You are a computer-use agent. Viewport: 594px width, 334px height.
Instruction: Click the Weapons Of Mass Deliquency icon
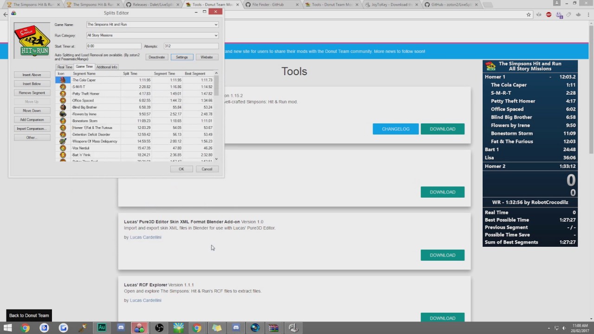tap(63, 141)
